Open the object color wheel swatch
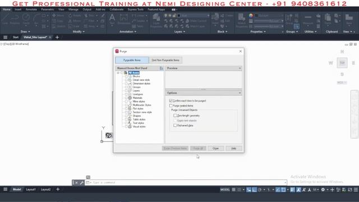 251,15
